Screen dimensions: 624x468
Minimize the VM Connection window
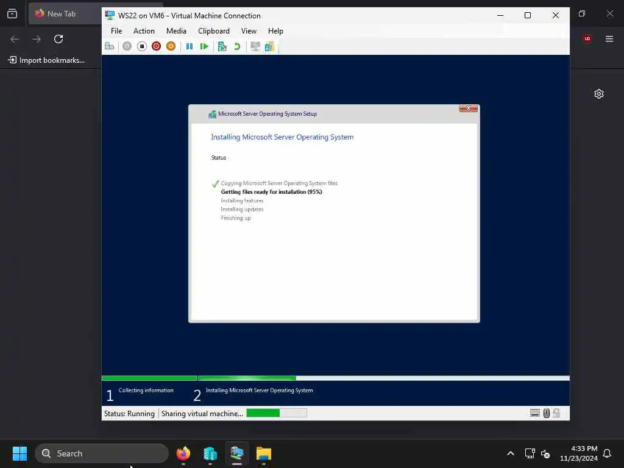501,15
